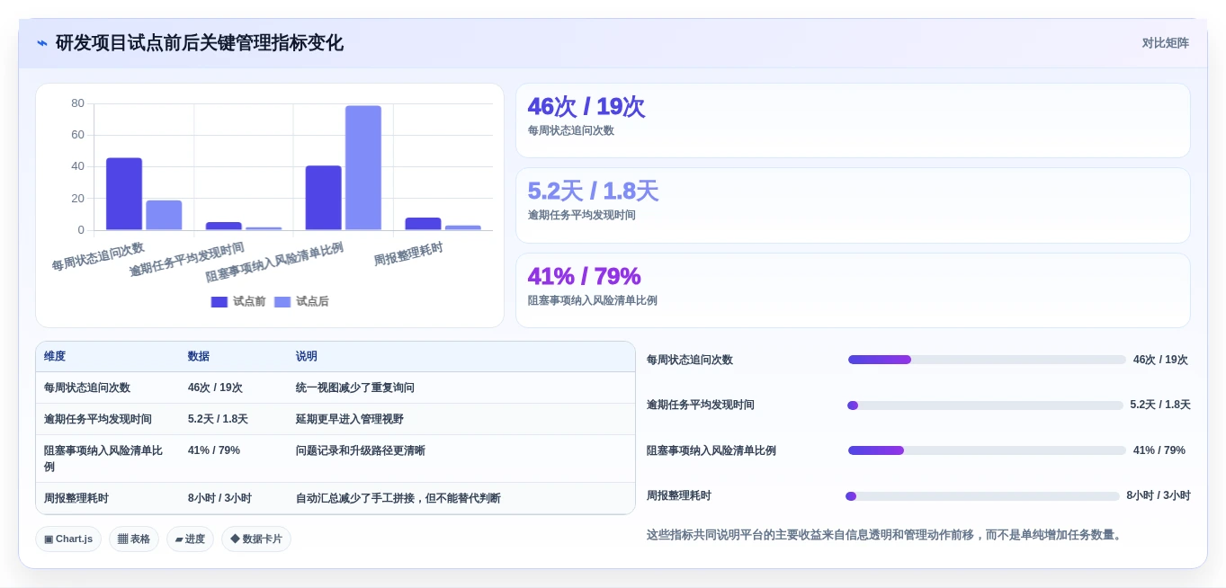Image resolution: width=1226 pixels, height=588 pixels.
Task: Toggle the 试点前 legend swatch
Action: (x=219, y=302)
